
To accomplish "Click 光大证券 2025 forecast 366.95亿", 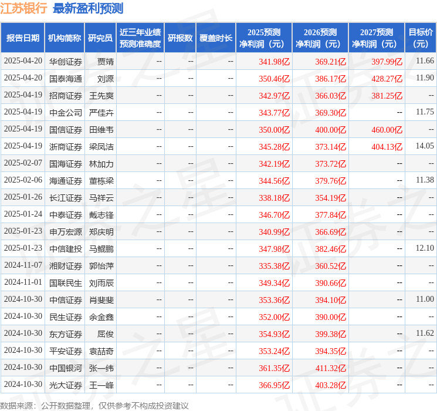I will click(x=275, y=385).
